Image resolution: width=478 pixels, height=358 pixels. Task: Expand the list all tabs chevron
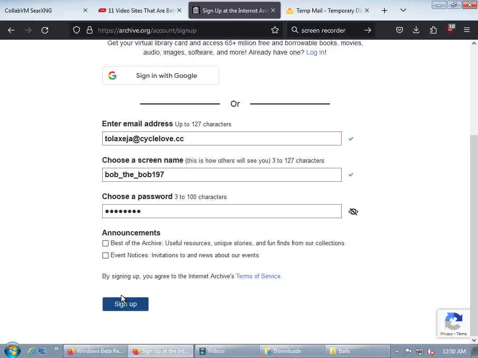[403, 10]
